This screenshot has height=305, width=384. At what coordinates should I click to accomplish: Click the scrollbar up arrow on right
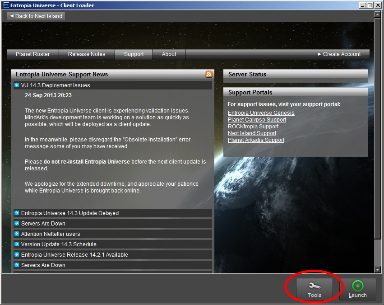tap(378, 14)
